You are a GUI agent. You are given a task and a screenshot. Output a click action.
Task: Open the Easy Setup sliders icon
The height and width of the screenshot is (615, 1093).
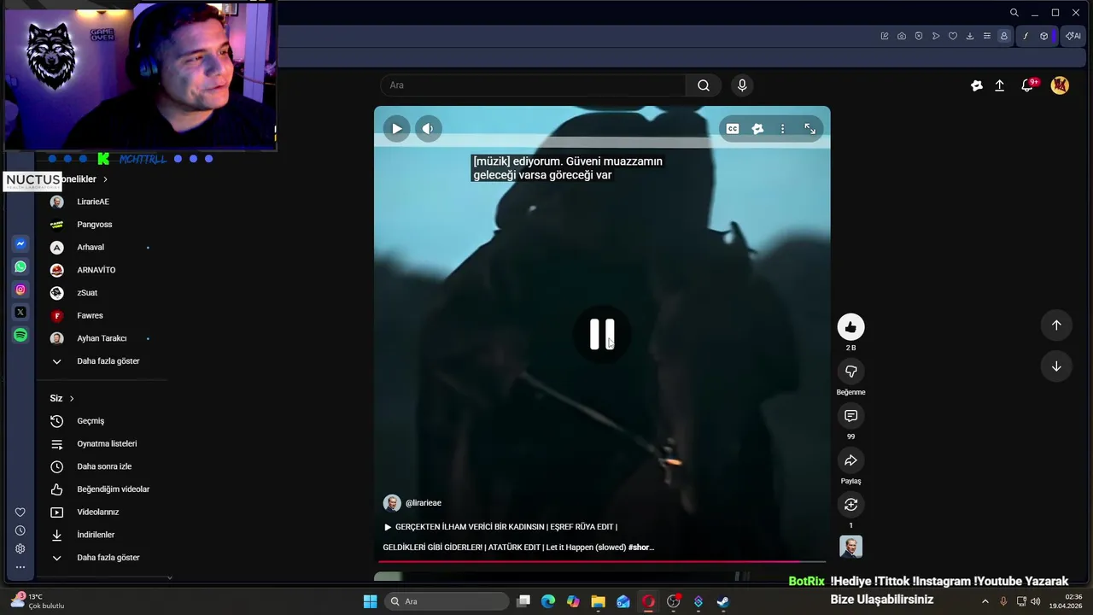point(987,36)
